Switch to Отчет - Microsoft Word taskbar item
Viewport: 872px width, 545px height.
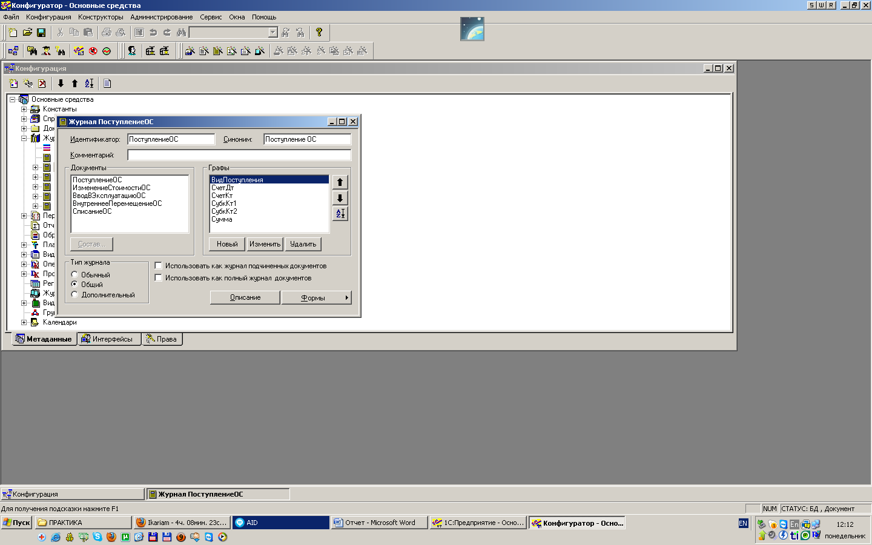click(x=380, y=523)
